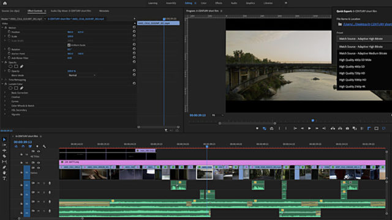The image size is (392, 220).
Task: Switch to the Color workspace tab
Action: 204,3
